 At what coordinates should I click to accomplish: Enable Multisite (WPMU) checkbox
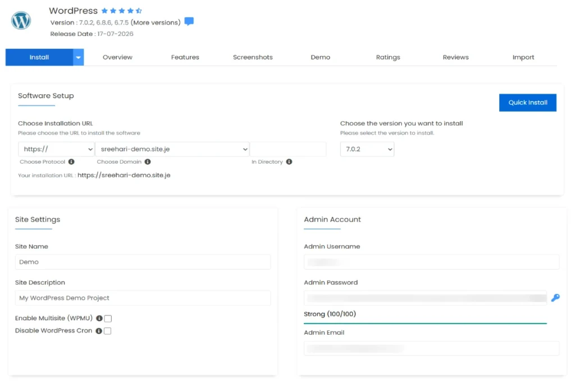coord(108,318)
